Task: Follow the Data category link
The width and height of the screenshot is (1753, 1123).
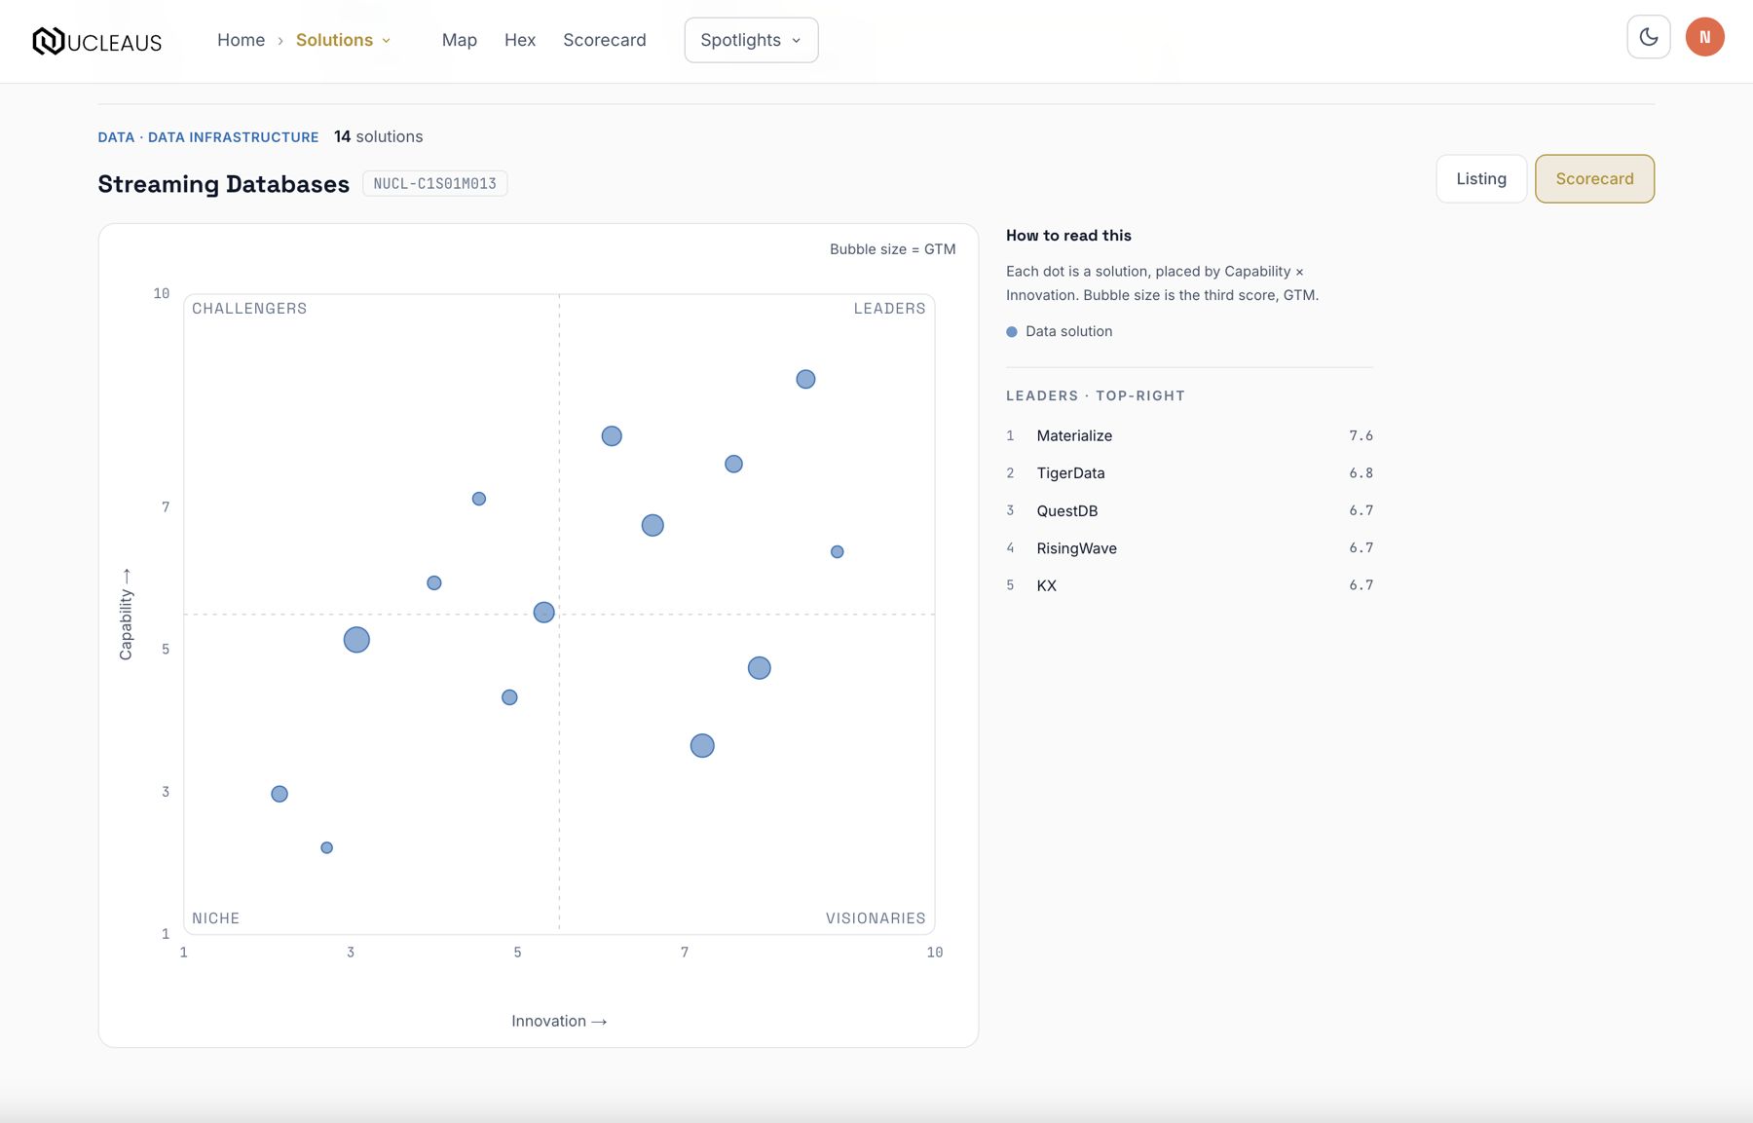Action: [116, 137]
